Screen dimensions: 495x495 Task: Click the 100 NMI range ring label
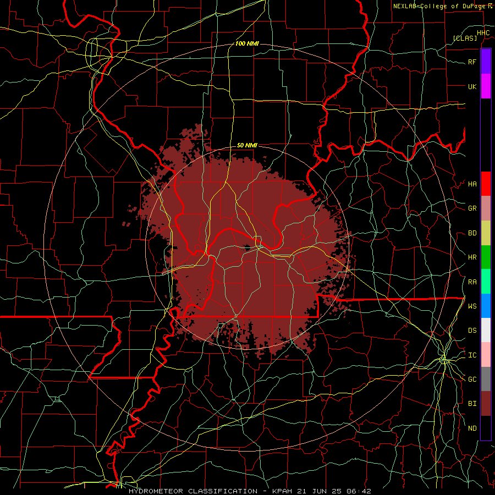coord(247,43)
